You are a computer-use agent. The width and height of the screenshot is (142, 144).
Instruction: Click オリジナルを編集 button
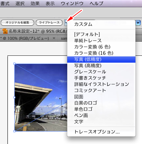(17, 23)
